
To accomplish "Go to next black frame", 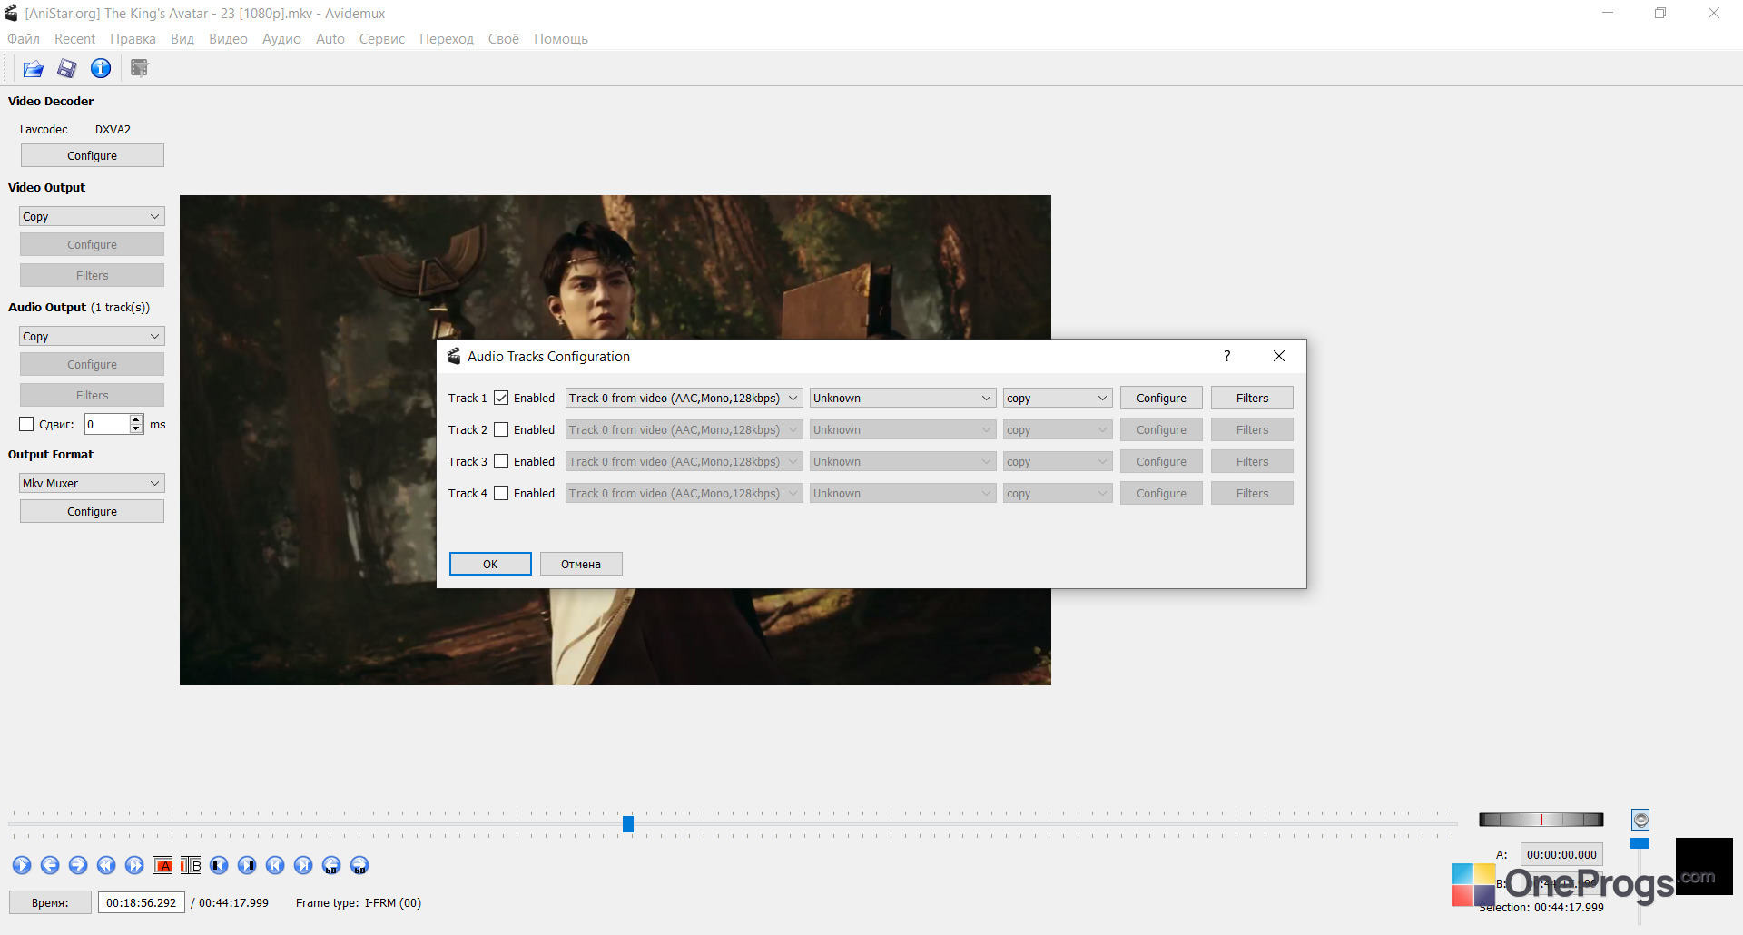I will point(247,865).
